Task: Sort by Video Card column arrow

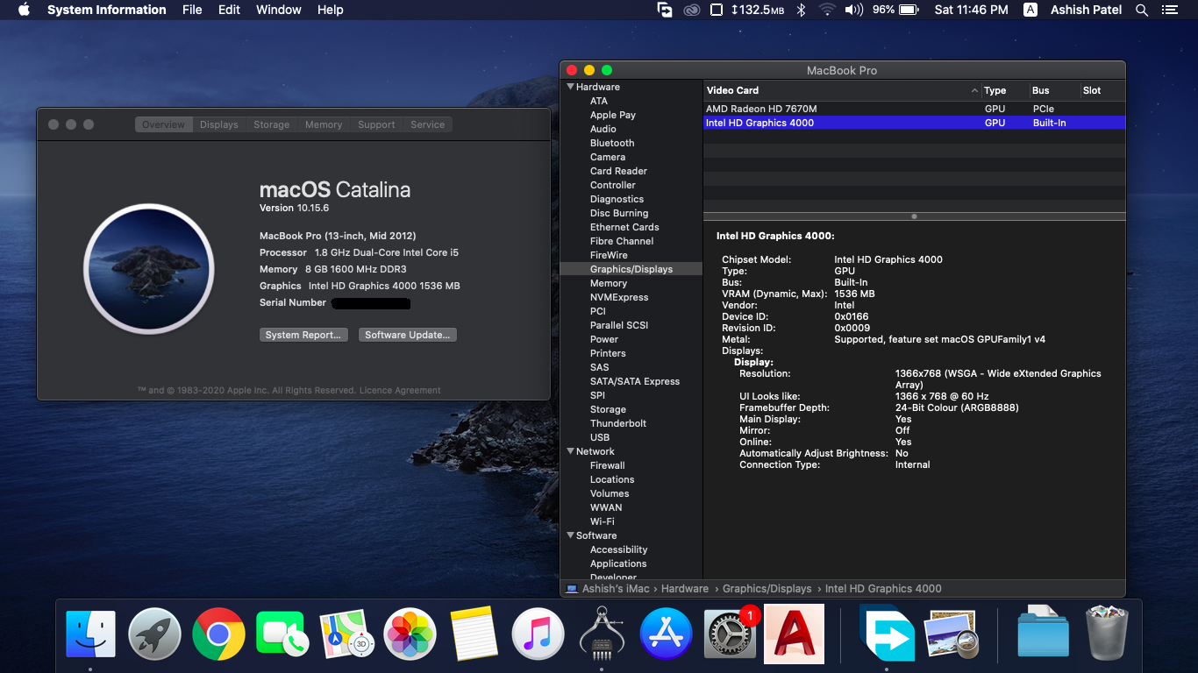Action: (974, 90)
